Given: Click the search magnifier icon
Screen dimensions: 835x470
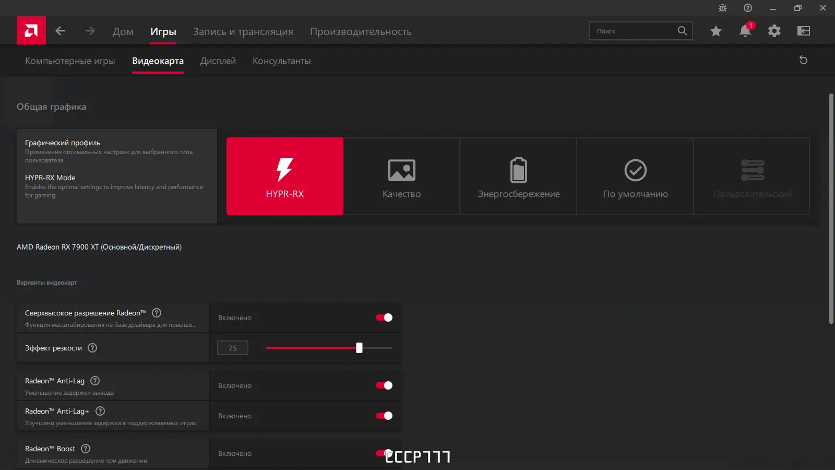Looking at the screenshot, I should tap(682, 30).
